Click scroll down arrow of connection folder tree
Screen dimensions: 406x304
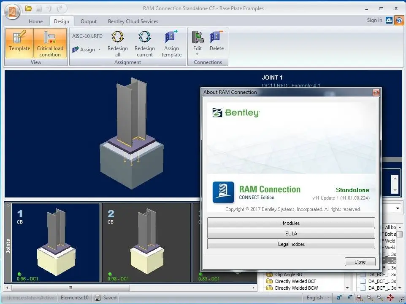click(347, 288)
